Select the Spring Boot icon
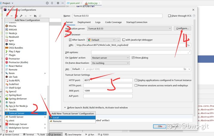This screenshot has width=214, height=136. (7, 95)
